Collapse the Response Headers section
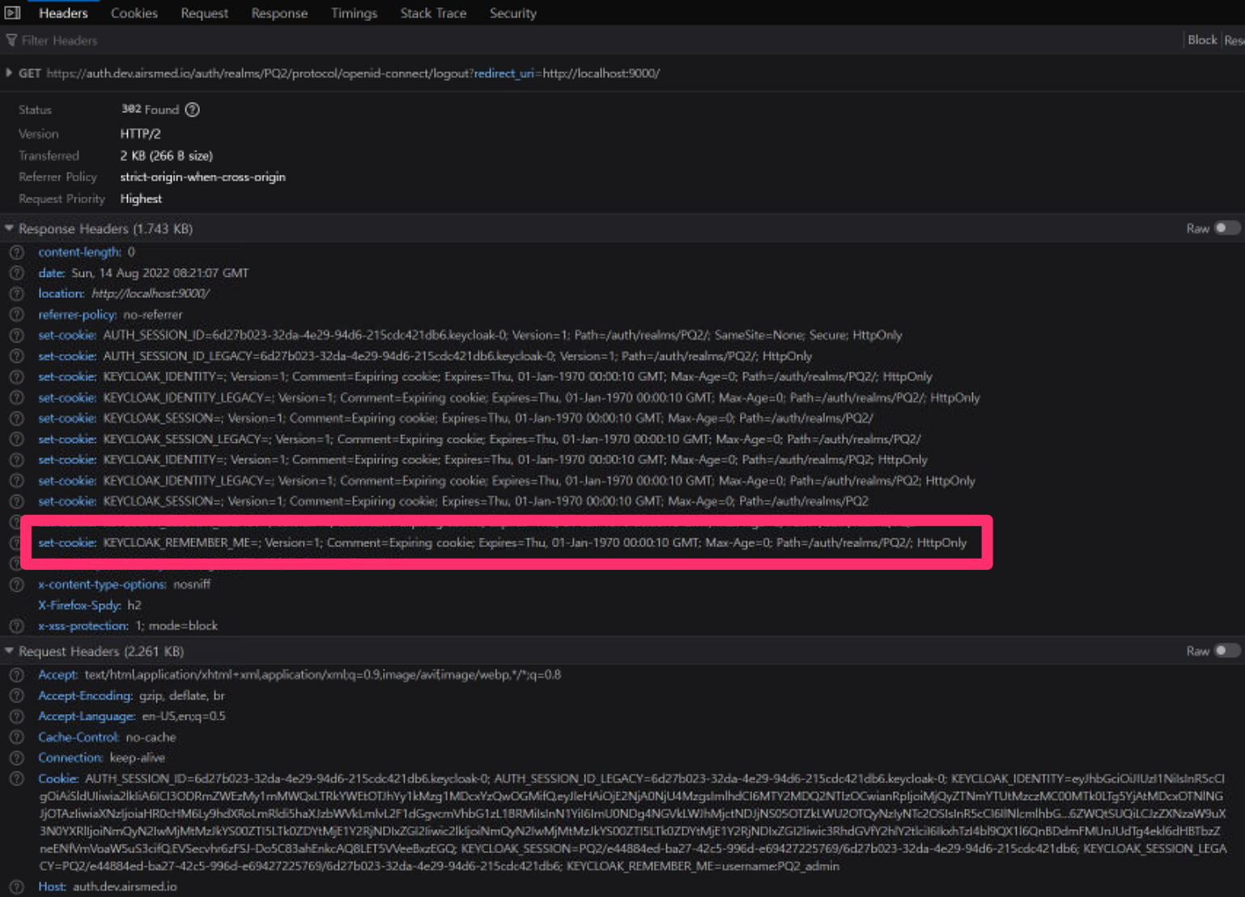1245x897 pixels. coord(8,227)
